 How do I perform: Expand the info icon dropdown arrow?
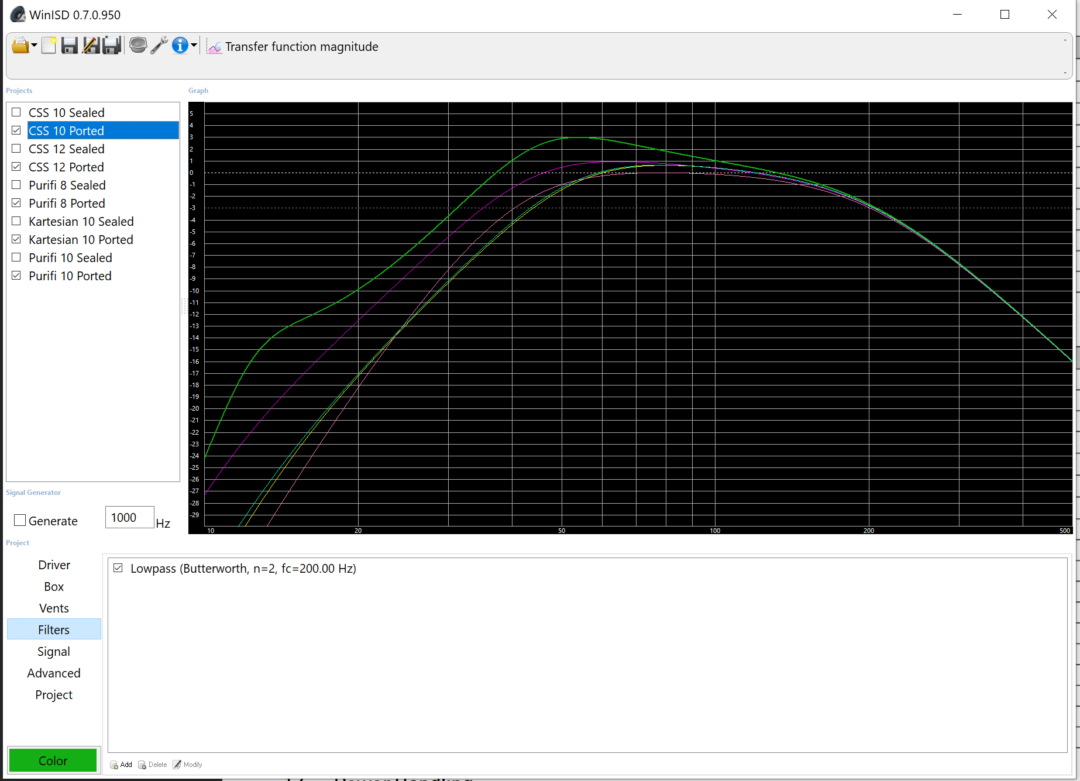point(194,45)
